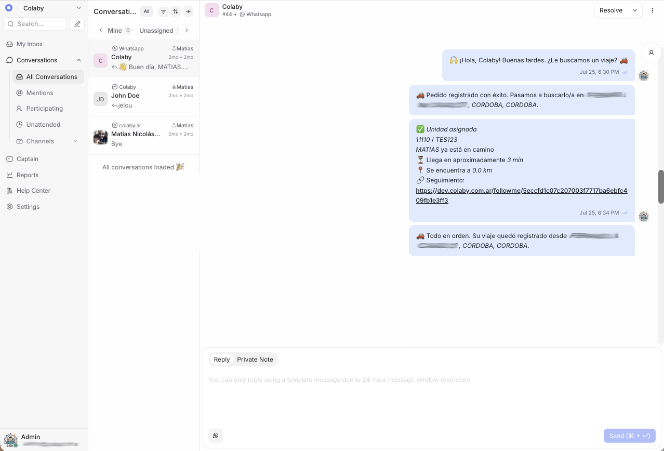Click the reply message text area
The image size is (664, 451).
(x=432, y=398)
